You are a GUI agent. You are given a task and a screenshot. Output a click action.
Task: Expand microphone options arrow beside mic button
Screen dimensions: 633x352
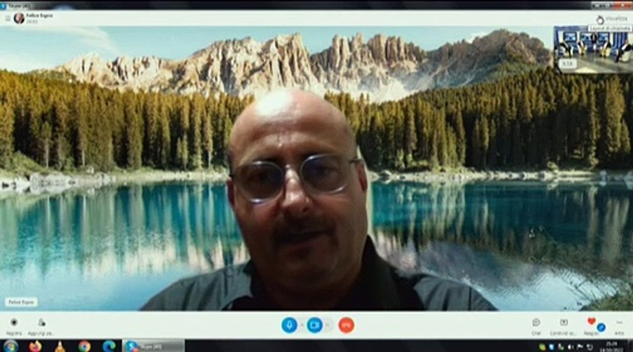coord(302,325)
